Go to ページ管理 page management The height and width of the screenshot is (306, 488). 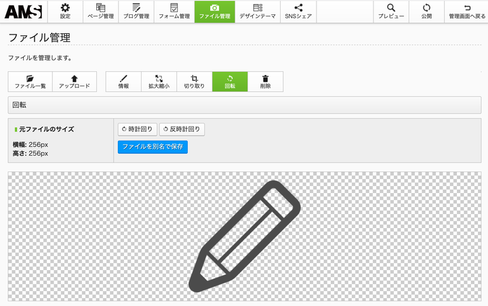tap(100, 12)
